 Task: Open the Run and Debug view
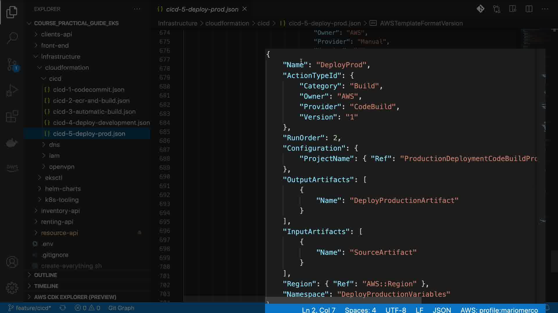coord(12,90)
